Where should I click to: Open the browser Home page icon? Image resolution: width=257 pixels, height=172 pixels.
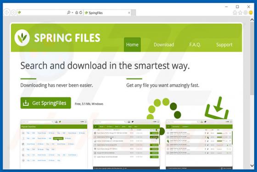(235, 13)
